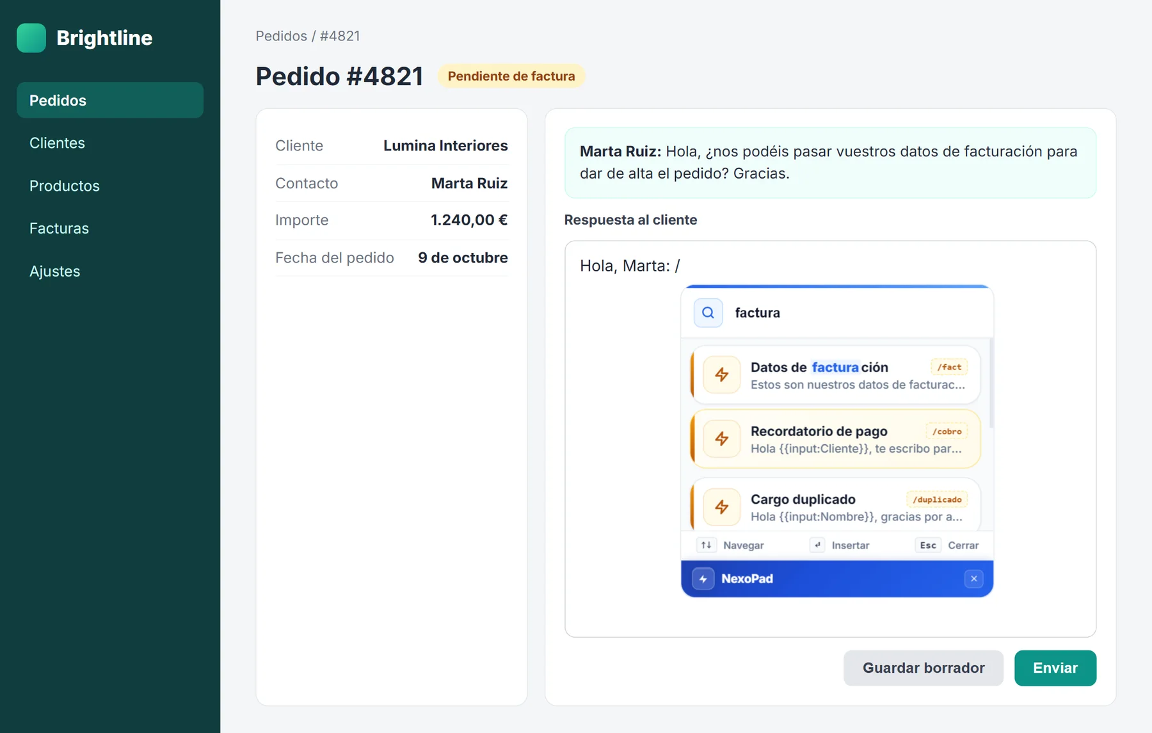
Task: Click the Respuesta al cliente label
Action: point(630,220)
